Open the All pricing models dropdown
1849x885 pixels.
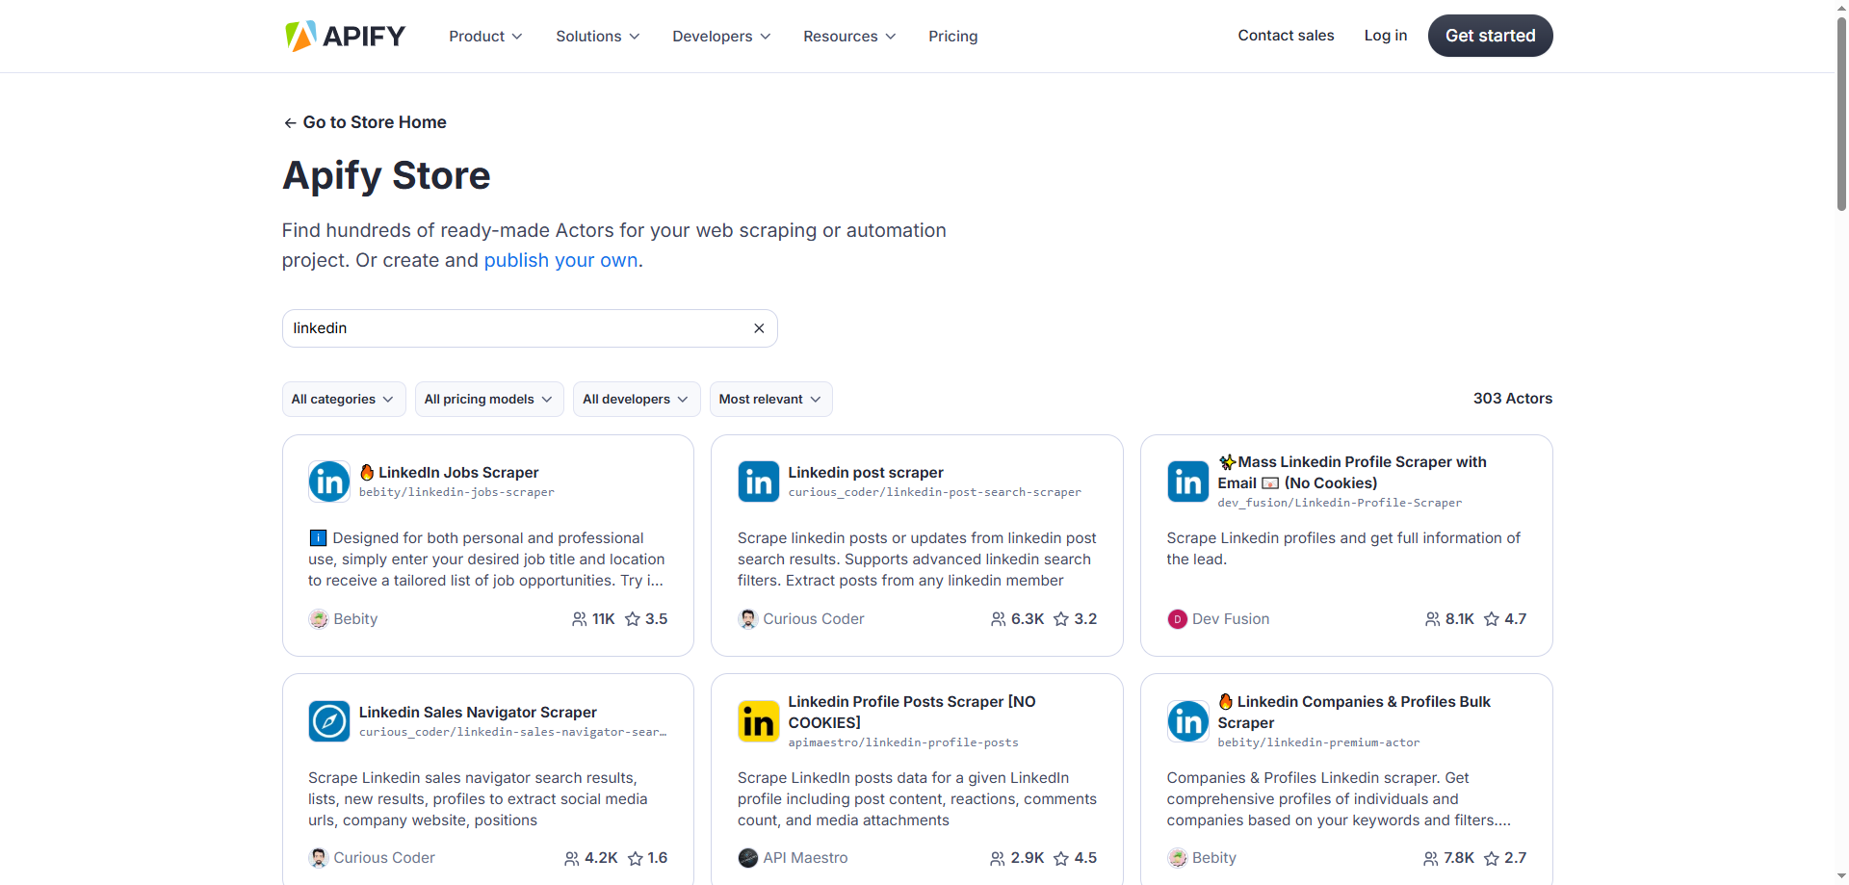pos(489,399)
